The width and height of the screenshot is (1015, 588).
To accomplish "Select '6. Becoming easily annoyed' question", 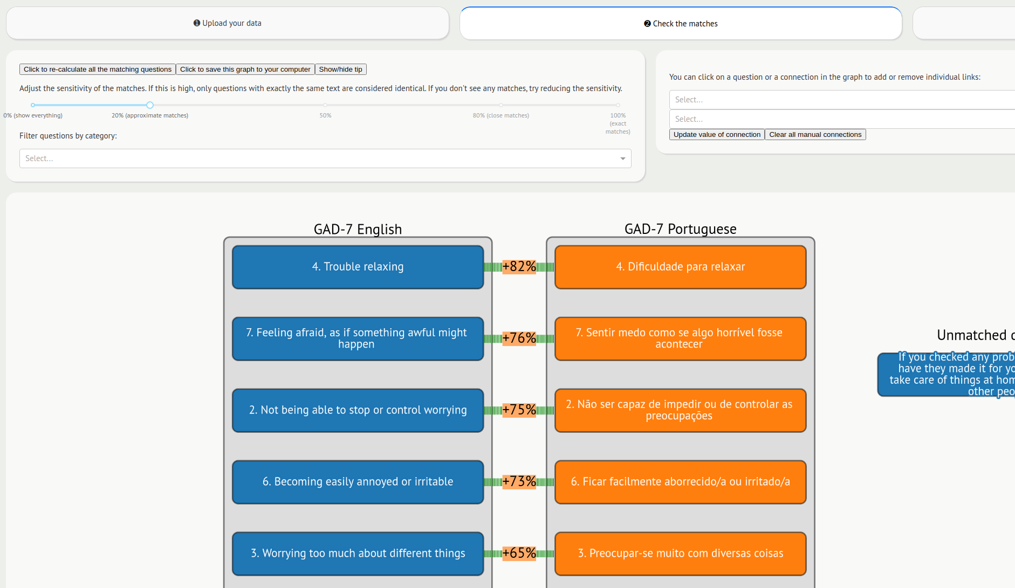I will [358, 482].
